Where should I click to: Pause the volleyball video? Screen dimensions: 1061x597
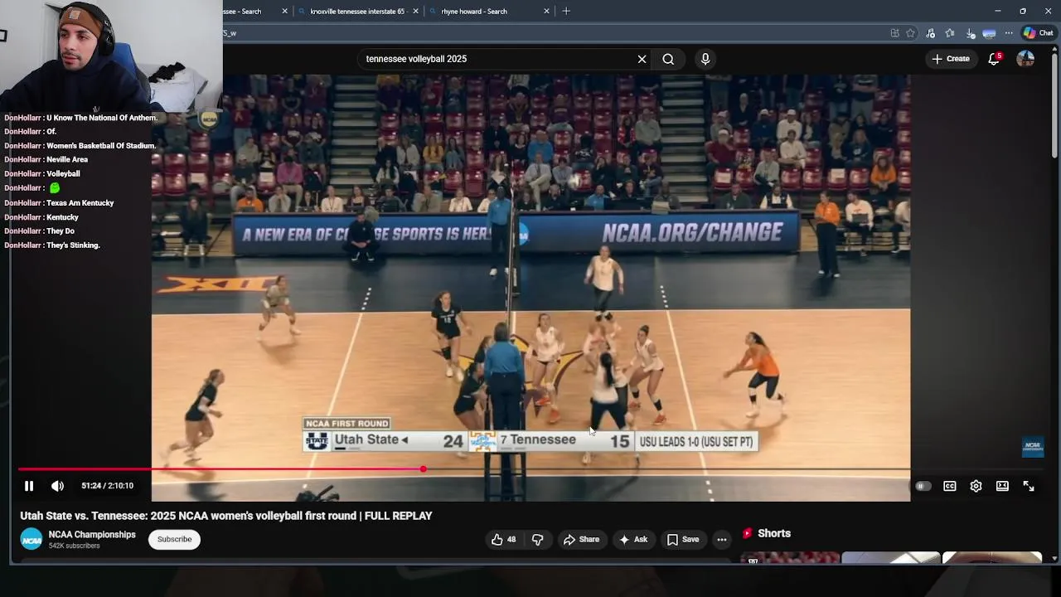(29, 486)
